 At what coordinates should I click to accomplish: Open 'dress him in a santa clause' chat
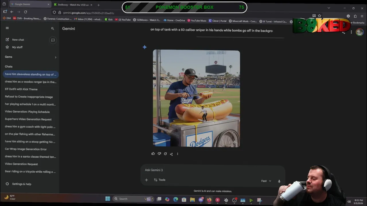pos(30,157)
